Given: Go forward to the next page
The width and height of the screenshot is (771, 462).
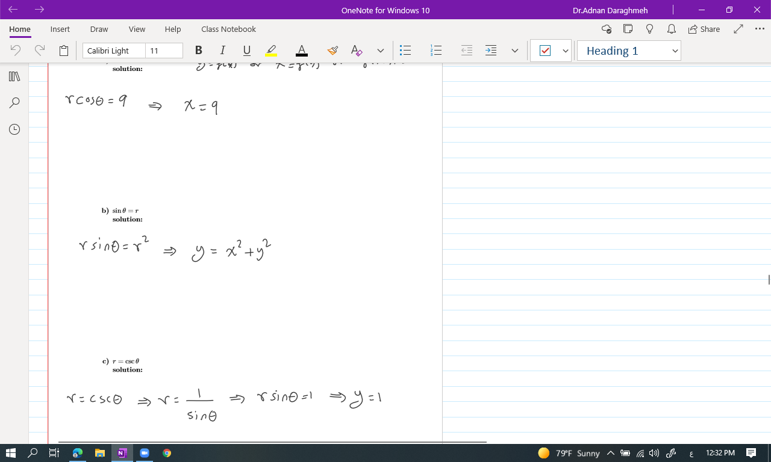Looking at the screenshot, I should tap(40, 10).
